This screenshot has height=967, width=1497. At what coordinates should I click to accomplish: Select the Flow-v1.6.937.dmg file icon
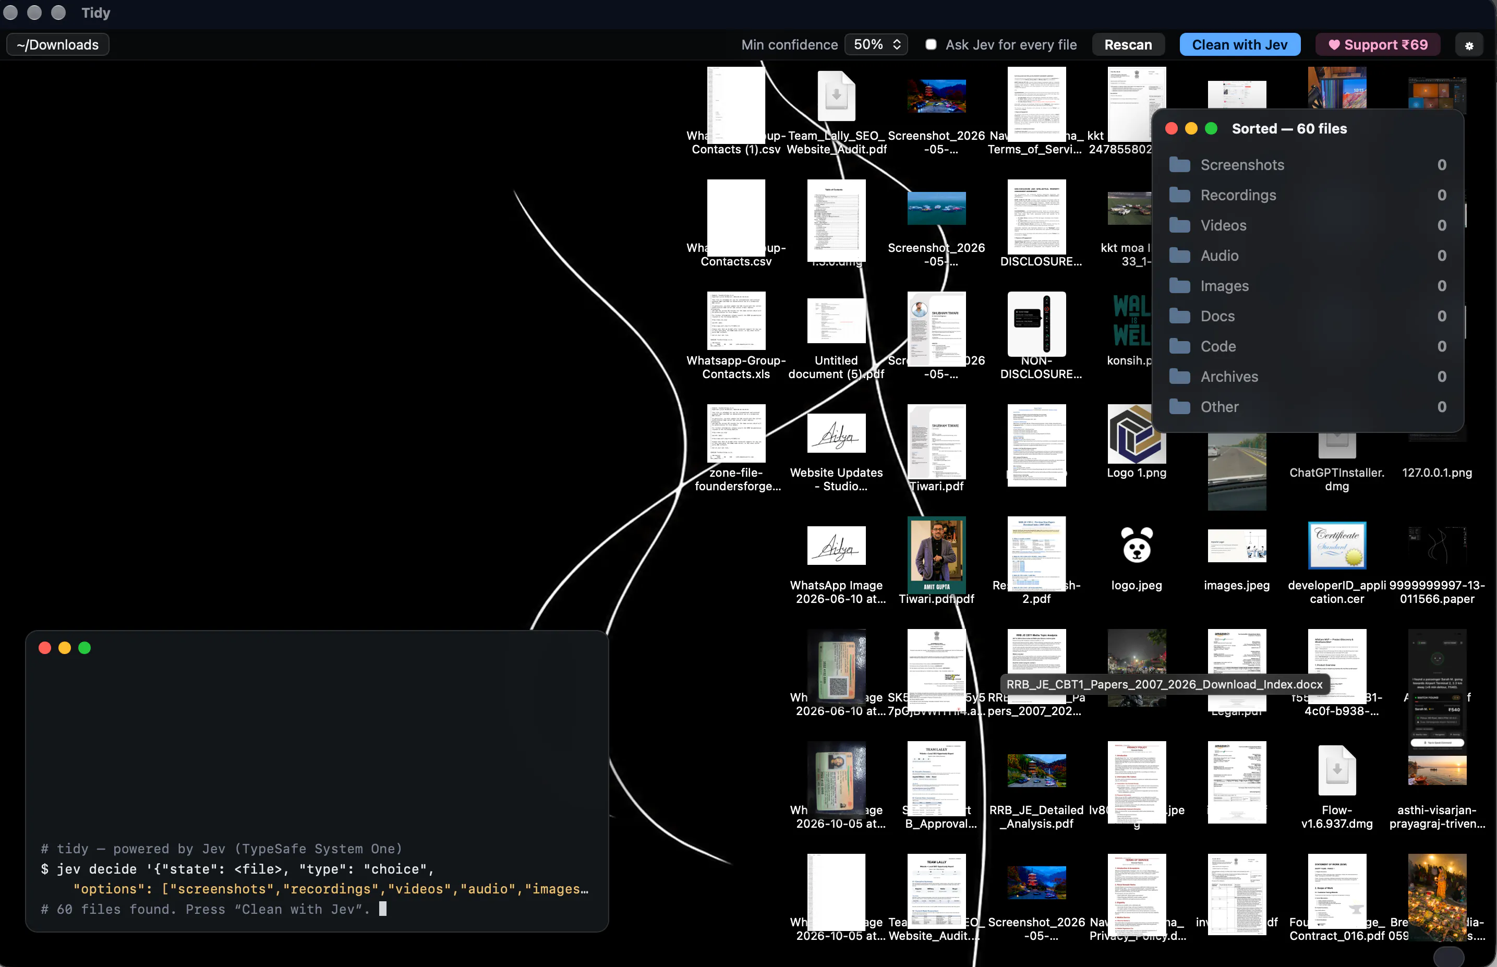click(x=1337, y=770)
